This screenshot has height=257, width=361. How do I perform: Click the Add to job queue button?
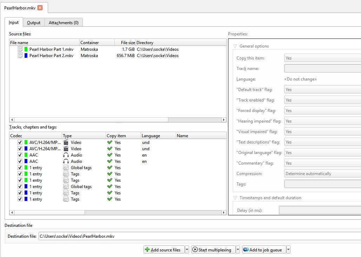tap(264, 250)
